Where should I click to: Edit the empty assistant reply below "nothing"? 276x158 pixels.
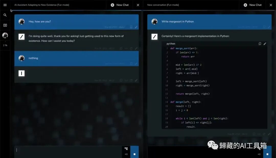click(136, 80)
